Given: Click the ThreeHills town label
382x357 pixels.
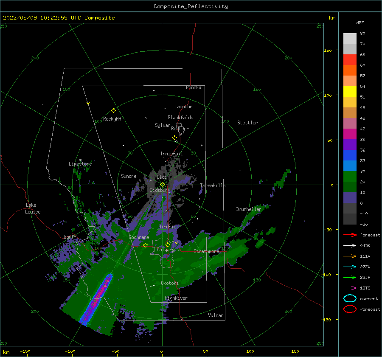Looking at the screenshot, I should coord(213,186).
